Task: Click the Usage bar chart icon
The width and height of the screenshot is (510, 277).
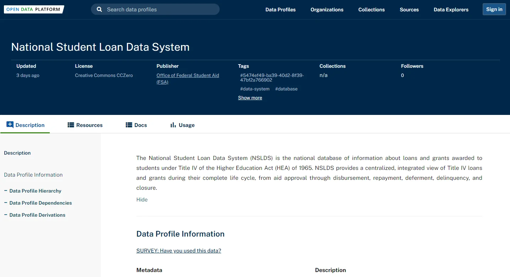Action: click(173, 125)
